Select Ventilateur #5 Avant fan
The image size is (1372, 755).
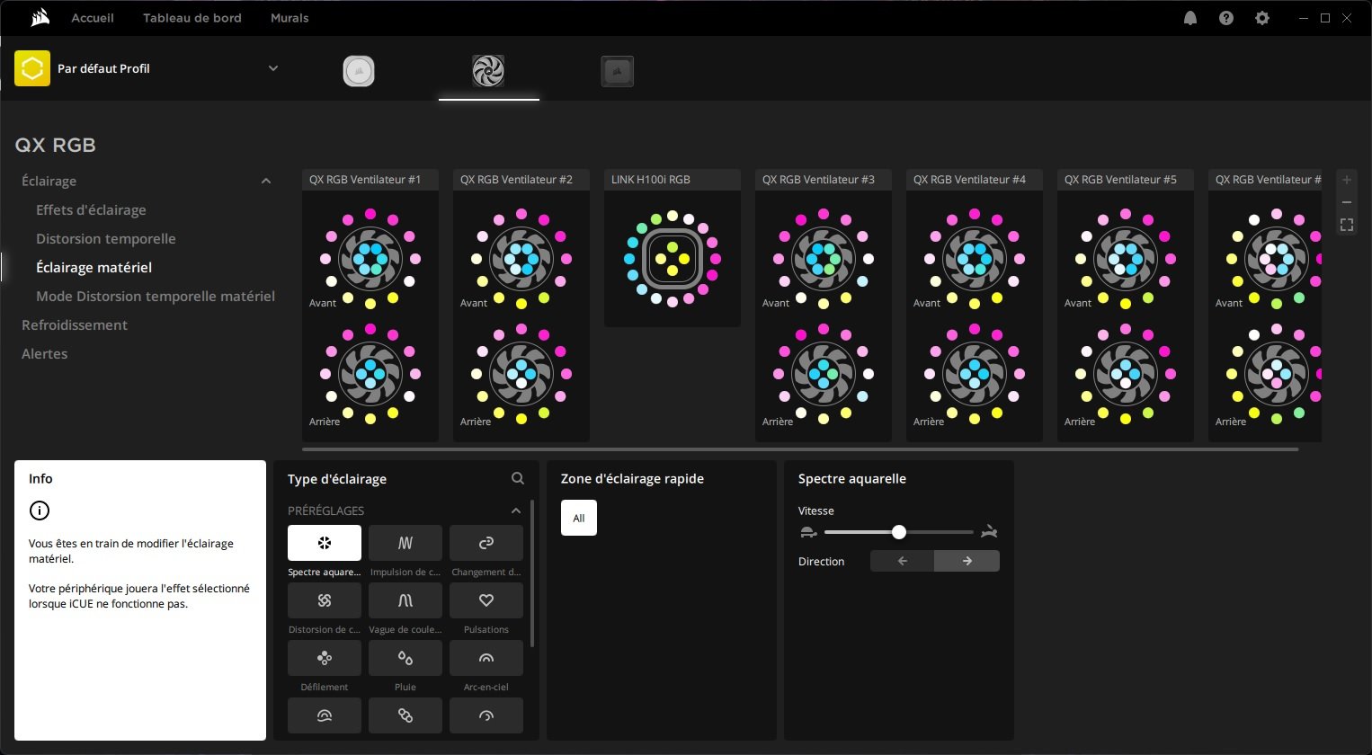pos(1126,259)
